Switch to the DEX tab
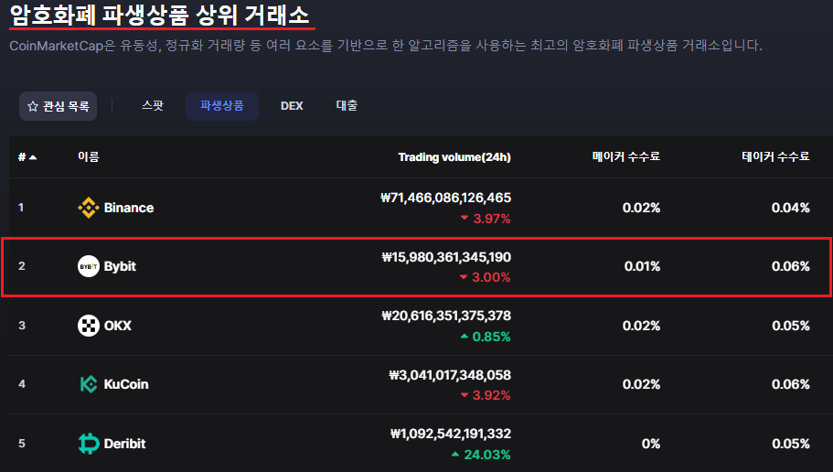The image size is (833, 472). tap(292, 106)
